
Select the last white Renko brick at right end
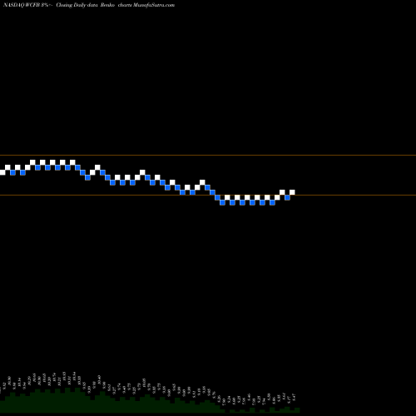(x=292, y=192)
